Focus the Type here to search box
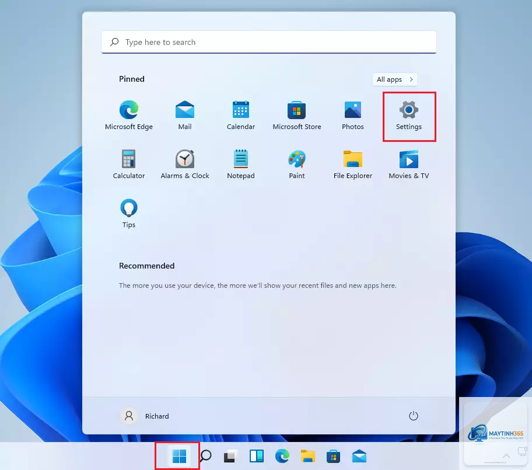 [x=269, y=42]
